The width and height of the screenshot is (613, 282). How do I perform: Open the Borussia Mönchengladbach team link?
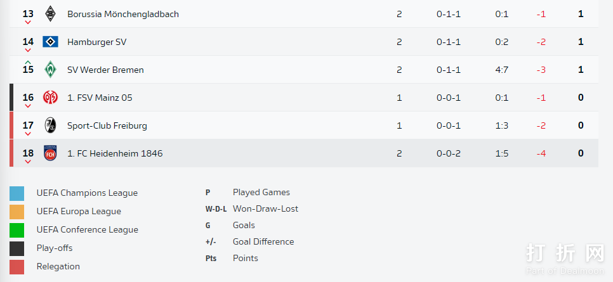(123, 14)
